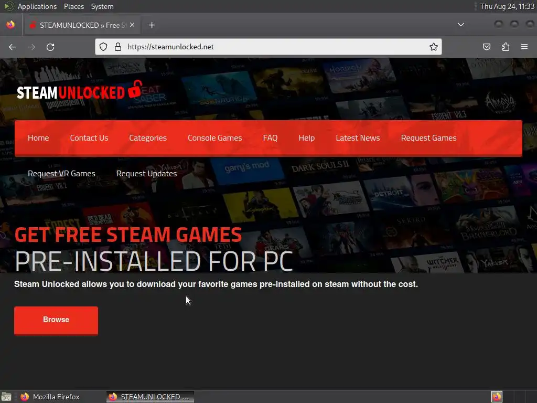Click the forward navigation arrow
The image size is (537, 403).
[31, 47]
